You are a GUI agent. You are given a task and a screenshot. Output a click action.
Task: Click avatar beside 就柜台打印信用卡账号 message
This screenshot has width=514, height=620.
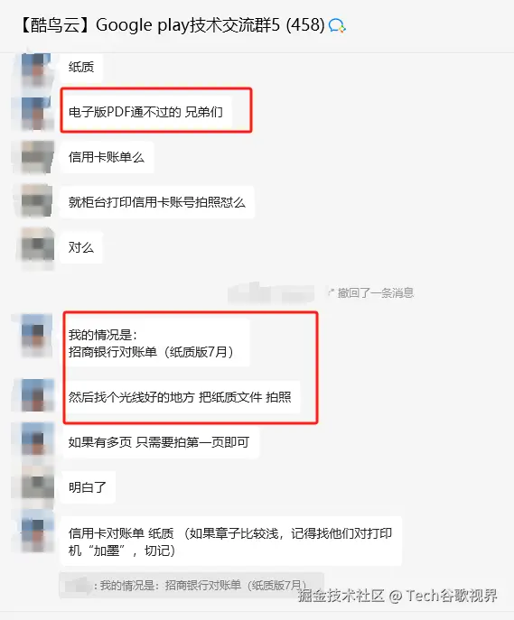click(x=37, y=201)
